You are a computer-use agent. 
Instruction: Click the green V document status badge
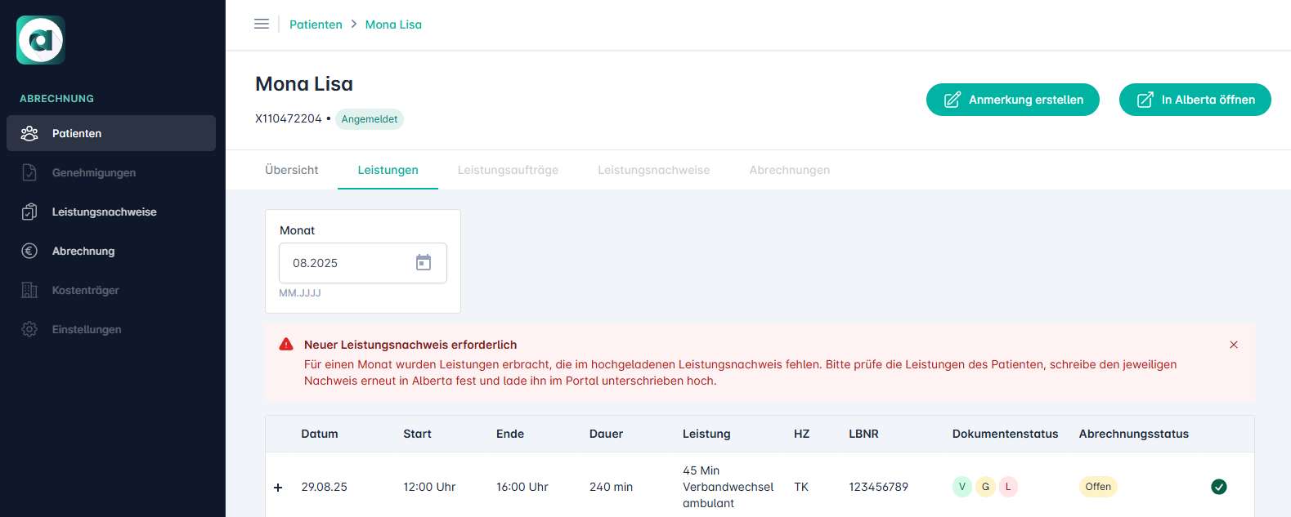click(962, 487)
